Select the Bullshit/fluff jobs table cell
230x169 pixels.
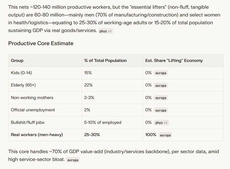pos(45,122)
